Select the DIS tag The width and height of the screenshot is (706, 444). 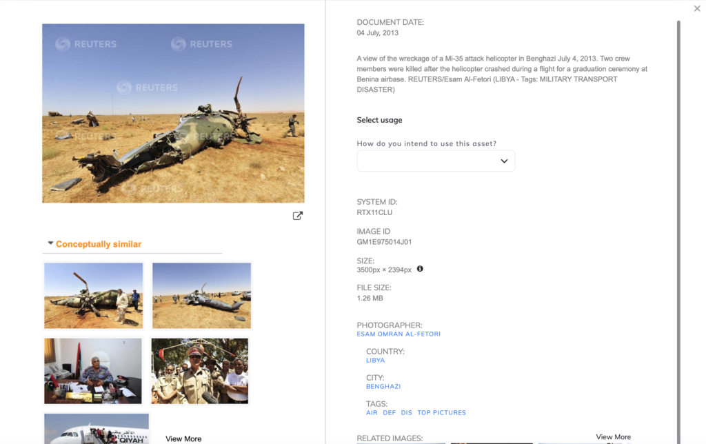[407, 412]
